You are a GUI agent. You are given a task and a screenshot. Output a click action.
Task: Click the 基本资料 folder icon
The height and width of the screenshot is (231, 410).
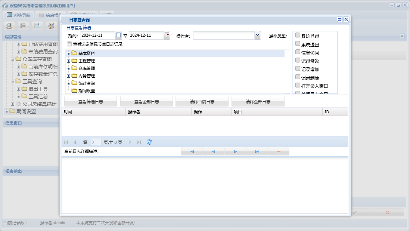(x=74, y=53)
